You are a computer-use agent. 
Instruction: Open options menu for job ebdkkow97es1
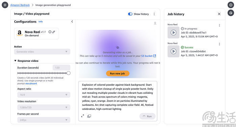(x=219, y=25)
